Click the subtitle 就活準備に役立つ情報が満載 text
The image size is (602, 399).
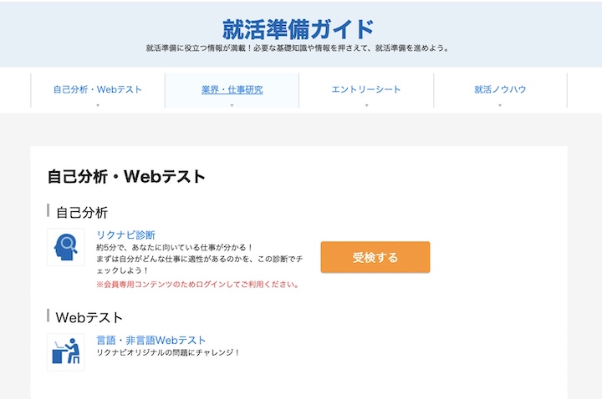(298, 48)
